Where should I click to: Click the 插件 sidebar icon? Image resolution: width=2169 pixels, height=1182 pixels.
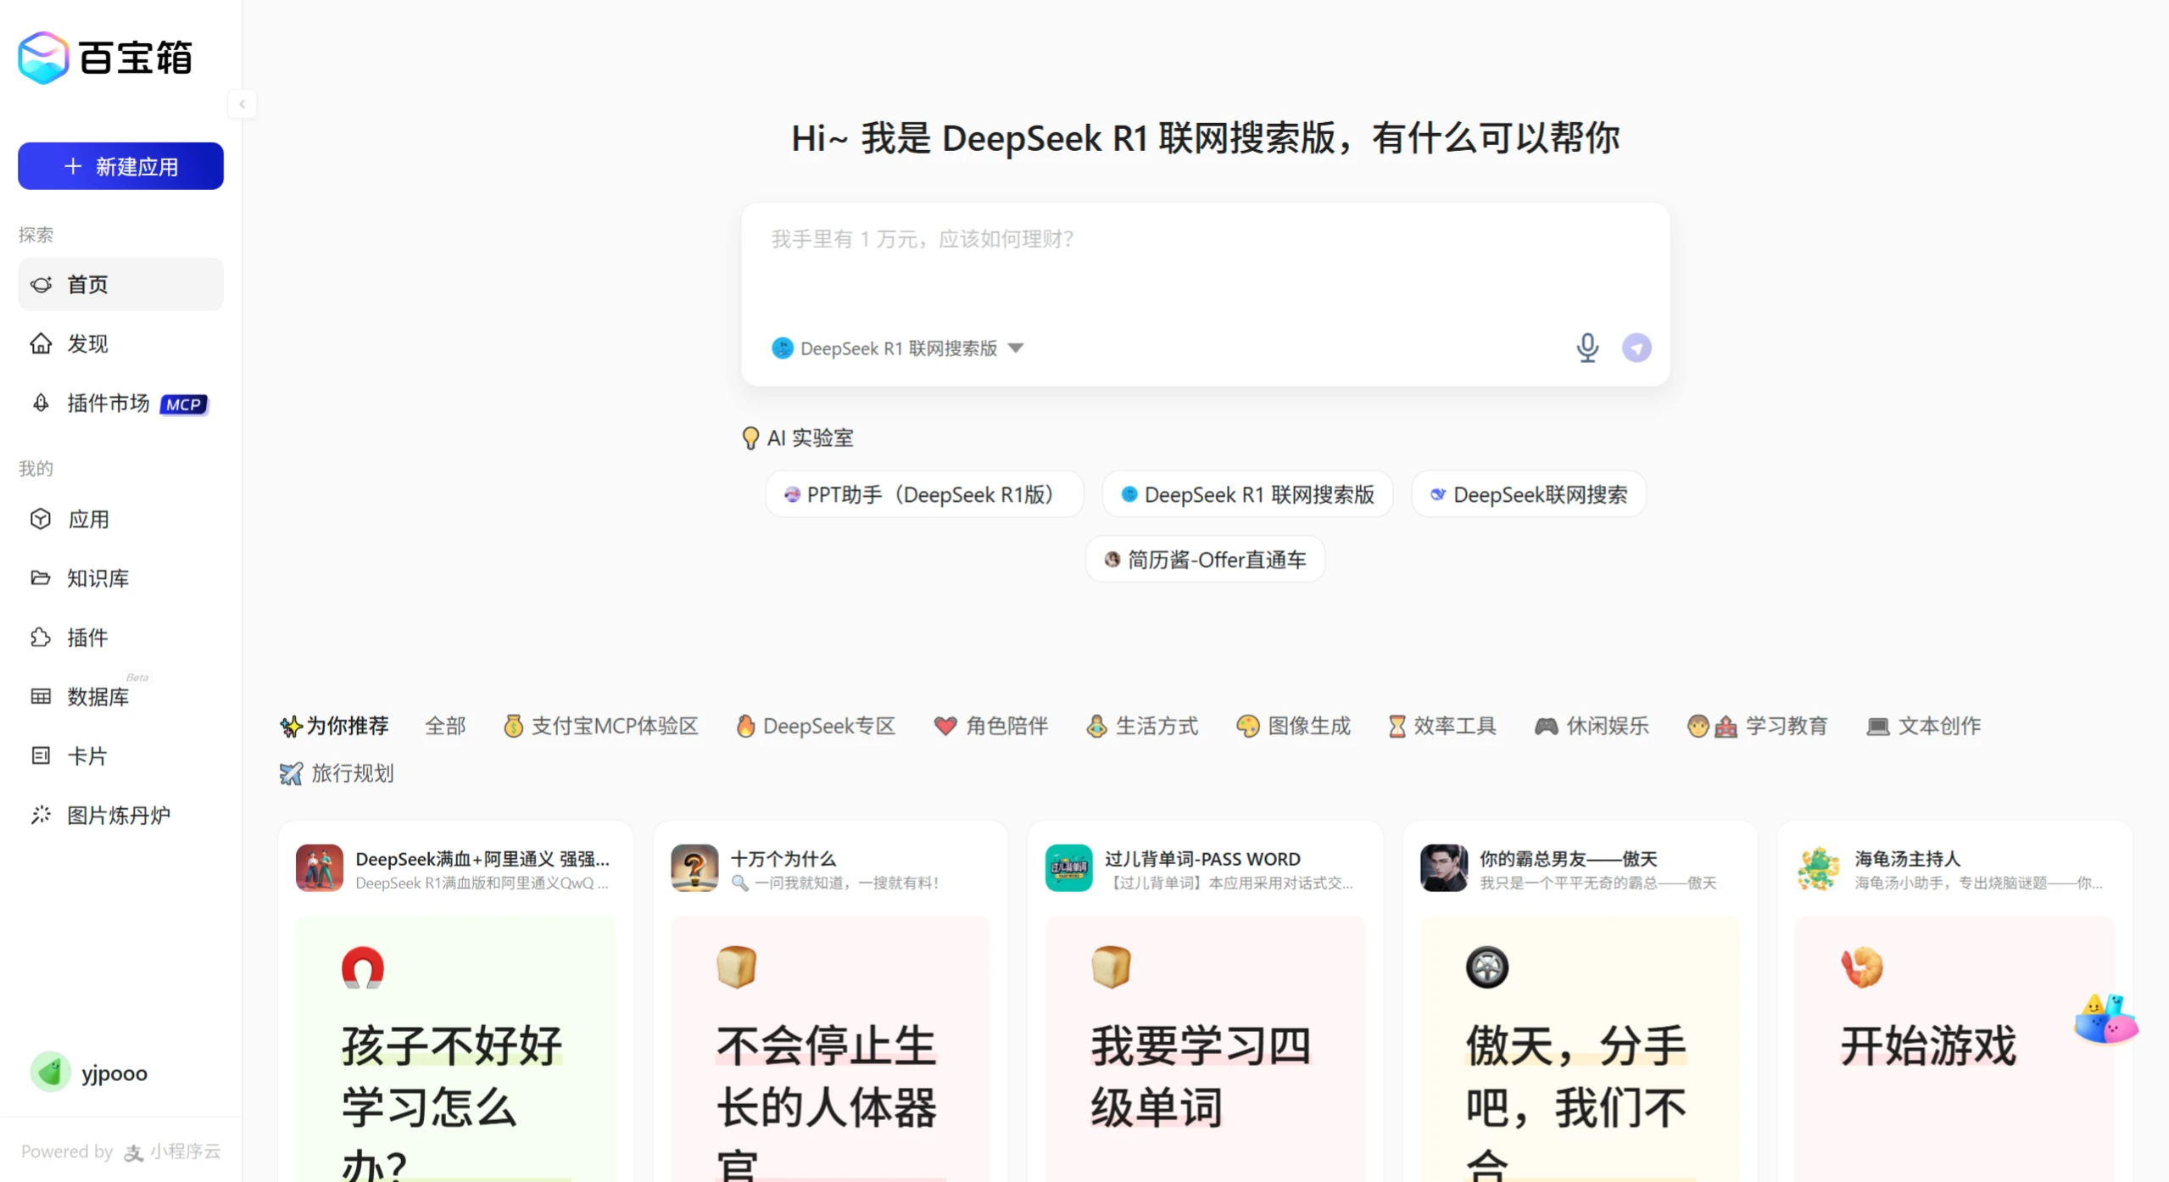pos(88,638)
